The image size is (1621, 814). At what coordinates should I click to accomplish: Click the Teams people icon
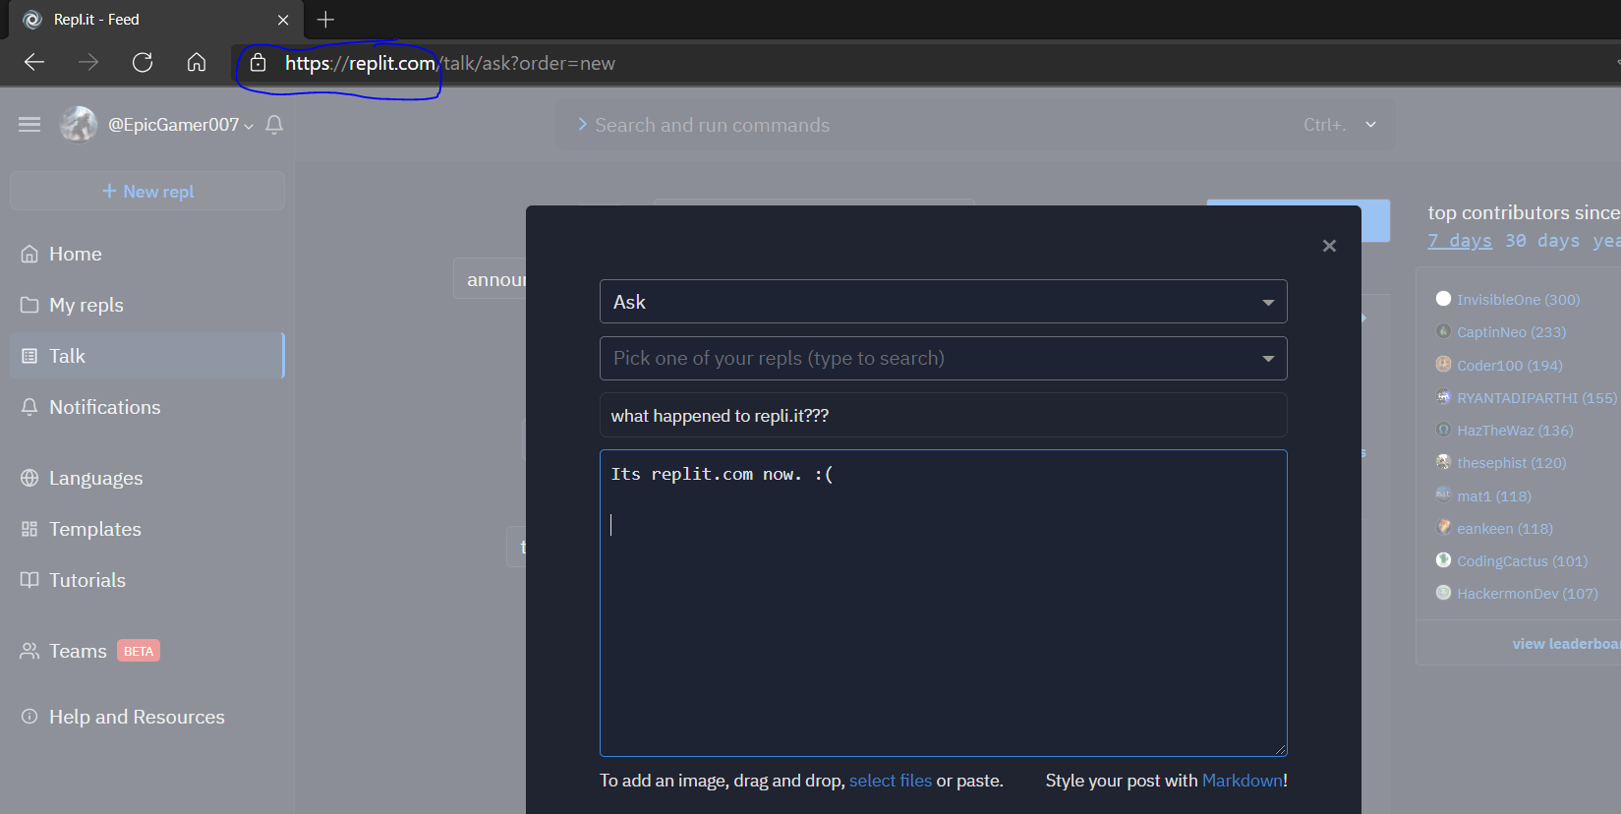(29, 651)
